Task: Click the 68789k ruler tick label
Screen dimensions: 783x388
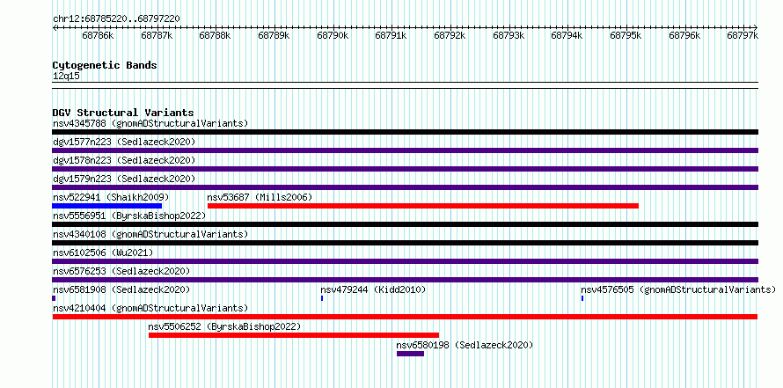Action: pyautogui.click(x=274, y=35)
